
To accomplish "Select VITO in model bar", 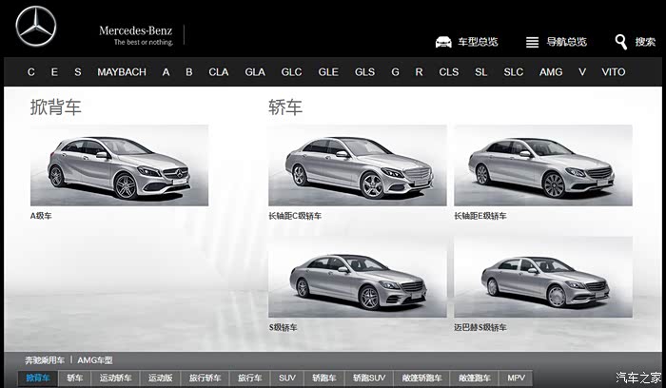I will click(614, 72).
